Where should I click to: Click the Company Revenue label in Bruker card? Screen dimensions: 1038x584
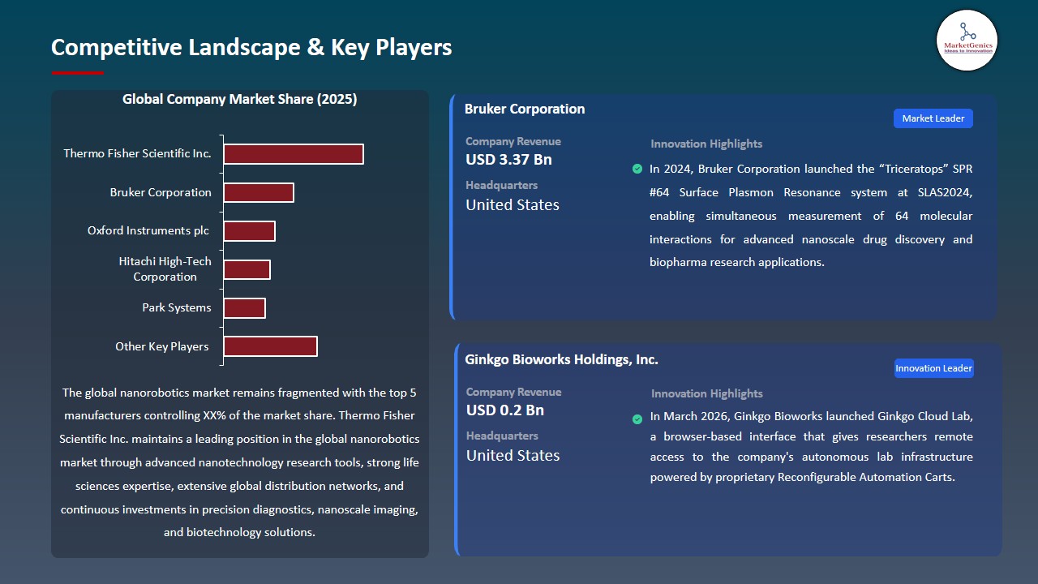point(513,141)
